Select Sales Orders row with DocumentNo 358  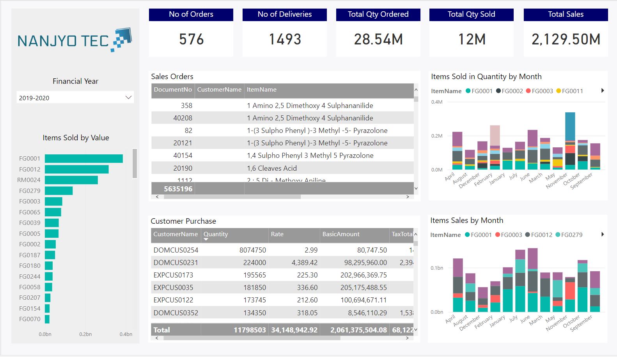pos(282,105)
